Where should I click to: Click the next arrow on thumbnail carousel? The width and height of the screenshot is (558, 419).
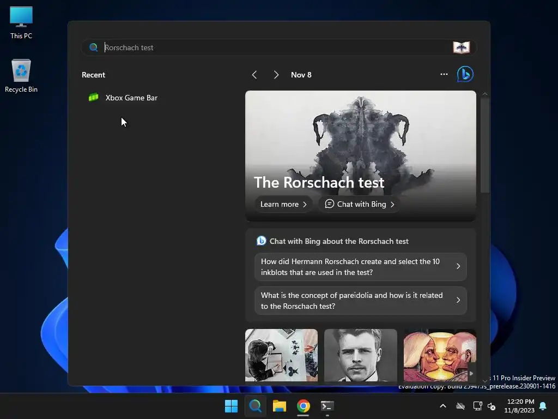tap(471, 373)
